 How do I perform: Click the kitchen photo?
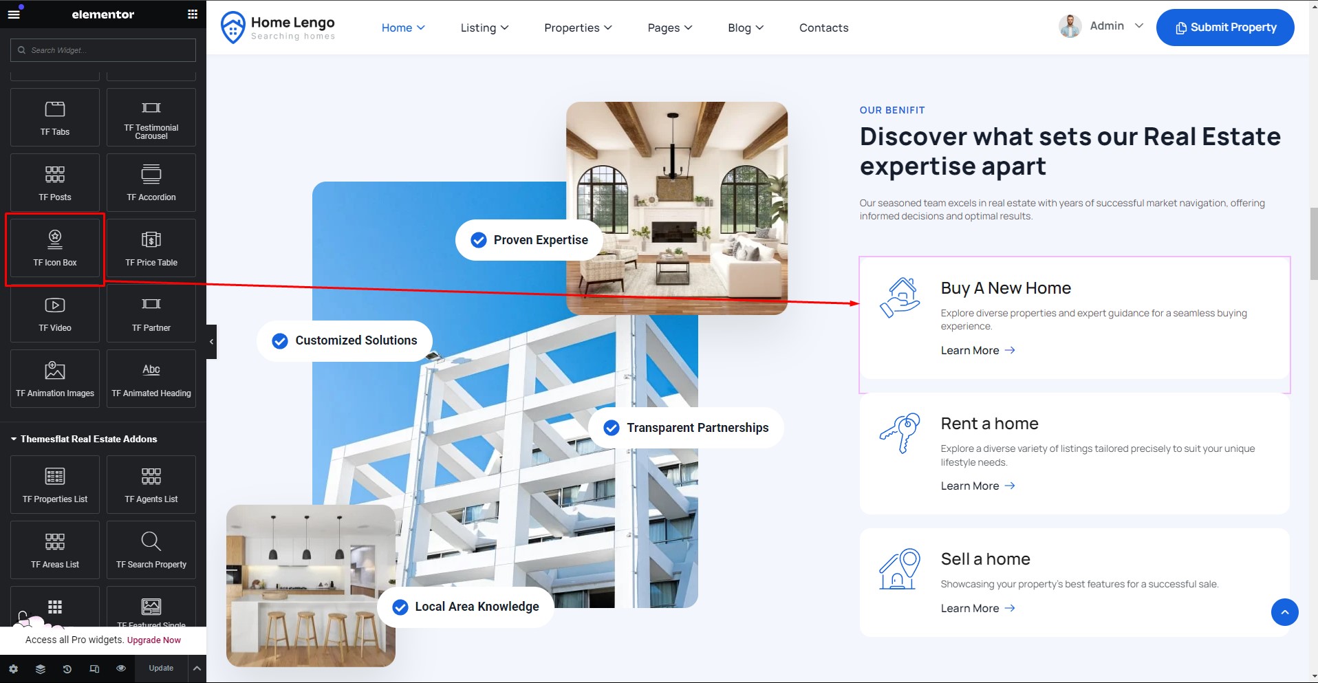(x=311, y=585)
